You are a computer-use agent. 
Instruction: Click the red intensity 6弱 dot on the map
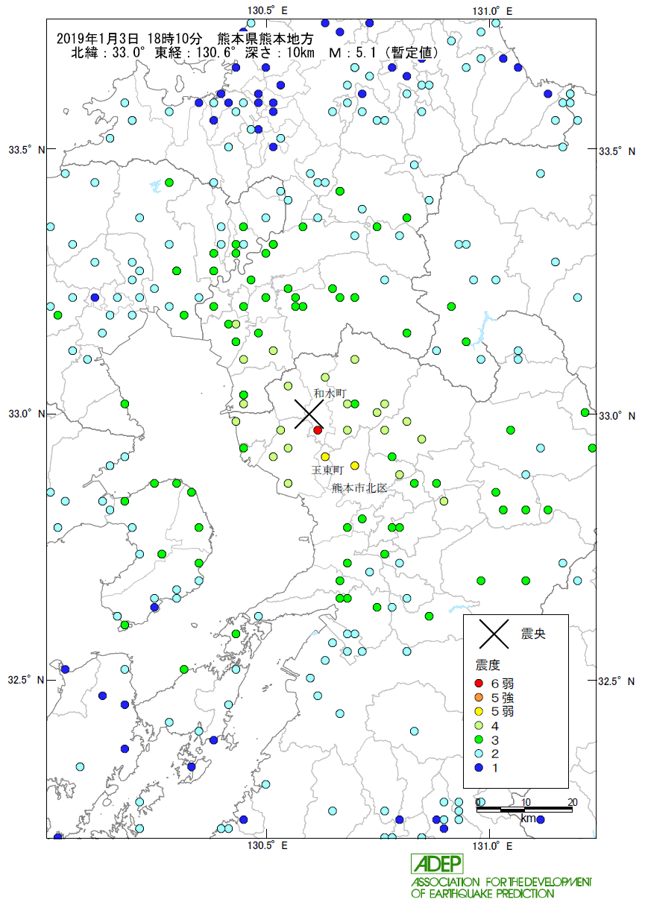[x=318, y=430]
